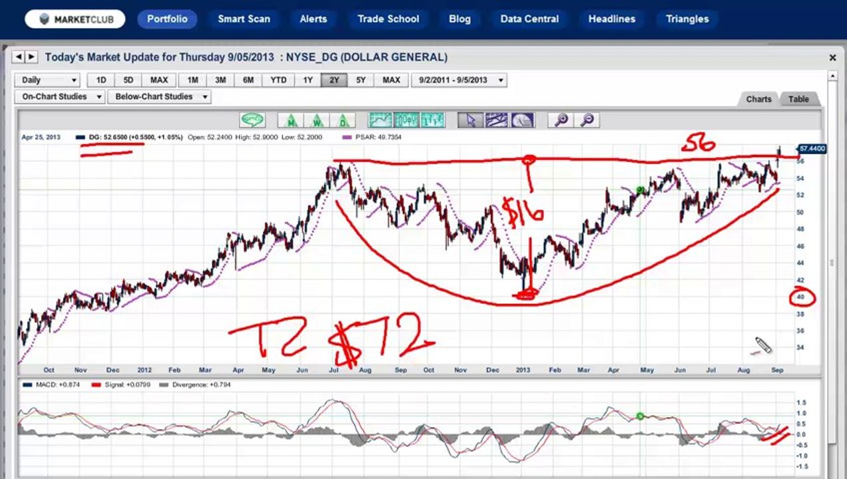Screen dimensions: 847x479
Task: Switch to the Table tab
Action: coord(798,99)
